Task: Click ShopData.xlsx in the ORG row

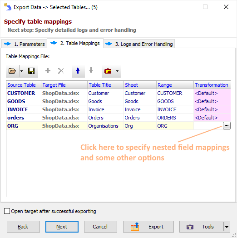Action: point(64,126)
